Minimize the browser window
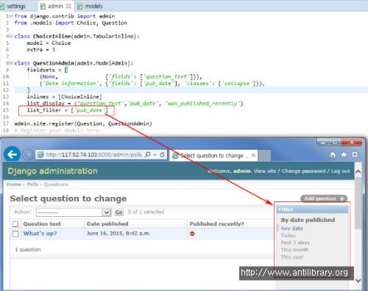This screenshot has height=291, width=368. coord(323,142)
